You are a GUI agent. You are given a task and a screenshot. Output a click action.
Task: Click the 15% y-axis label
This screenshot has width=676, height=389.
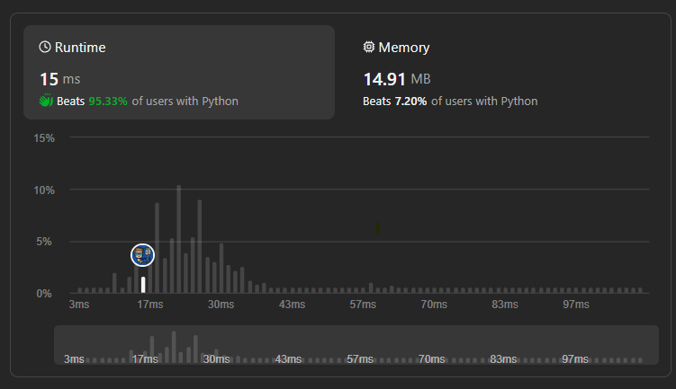44,138
